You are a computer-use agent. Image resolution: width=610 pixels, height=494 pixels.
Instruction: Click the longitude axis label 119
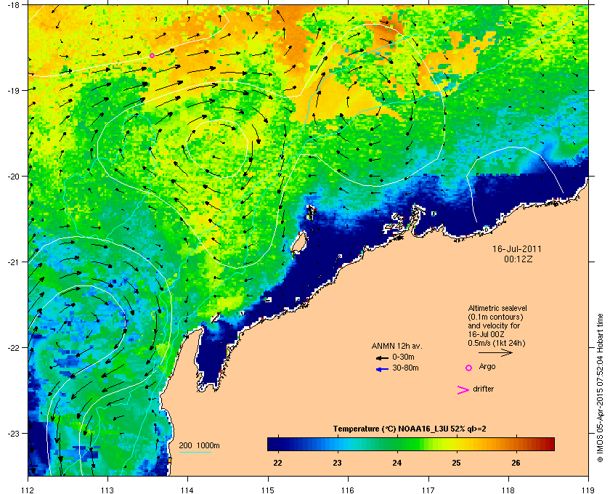tap(588, 490)
